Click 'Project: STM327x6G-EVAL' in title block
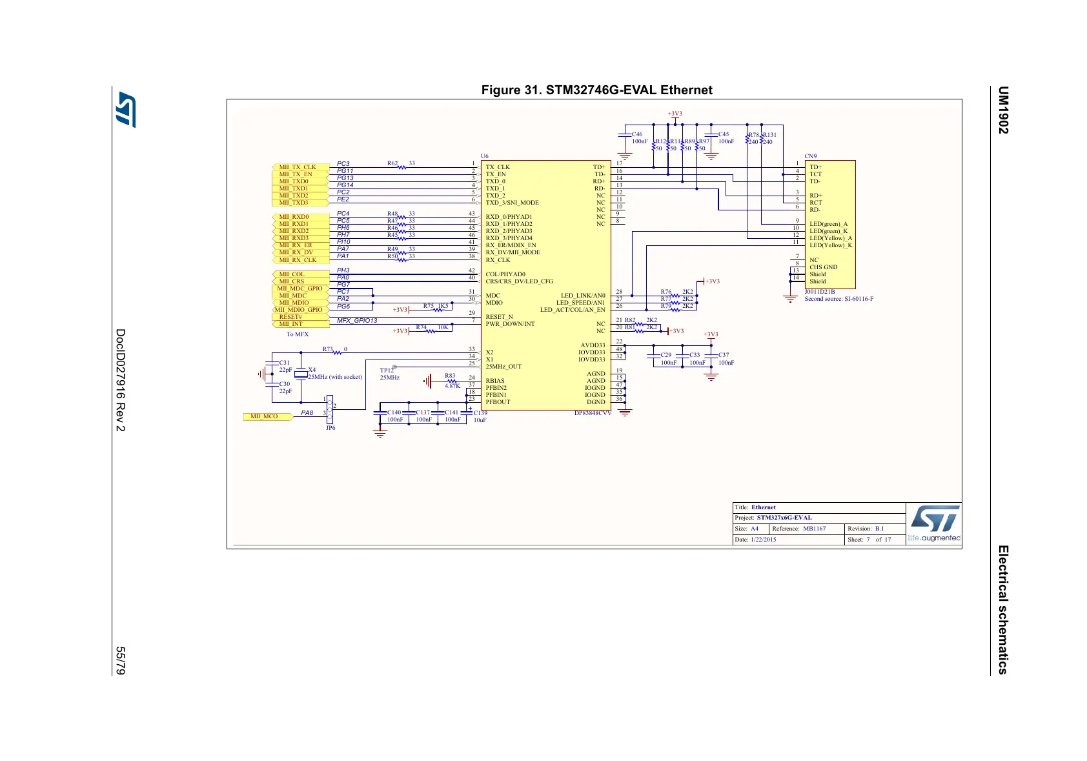Viewport: 1087px width, 761px height. (x=774, y=518)
